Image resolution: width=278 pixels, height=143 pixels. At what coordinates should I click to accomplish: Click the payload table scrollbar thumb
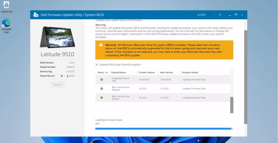tap(232, 105)
